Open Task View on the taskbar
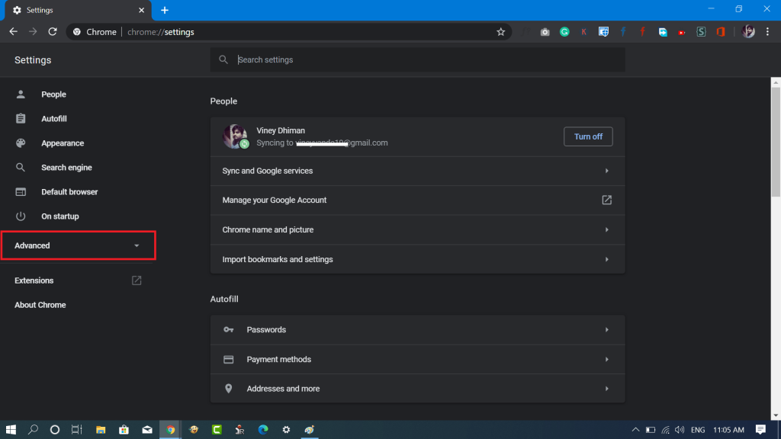This screenshot has width=781, height=439. click(77, 430)
